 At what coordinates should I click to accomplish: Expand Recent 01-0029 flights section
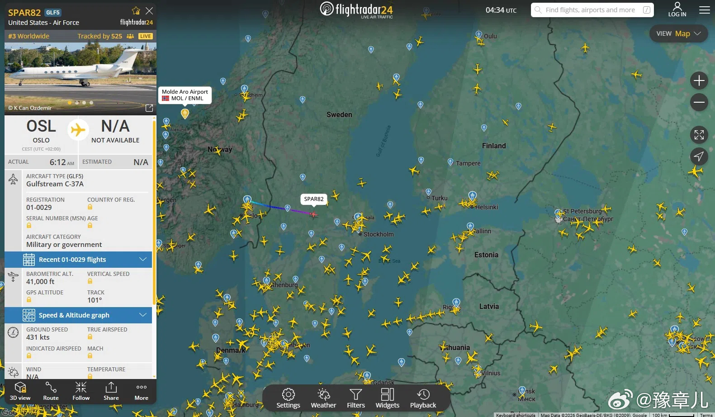pos(78,260)
